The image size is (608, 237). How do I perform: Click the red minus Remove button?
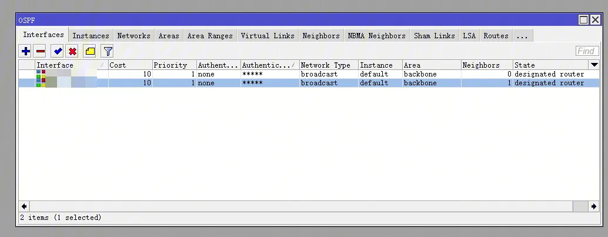40,51
